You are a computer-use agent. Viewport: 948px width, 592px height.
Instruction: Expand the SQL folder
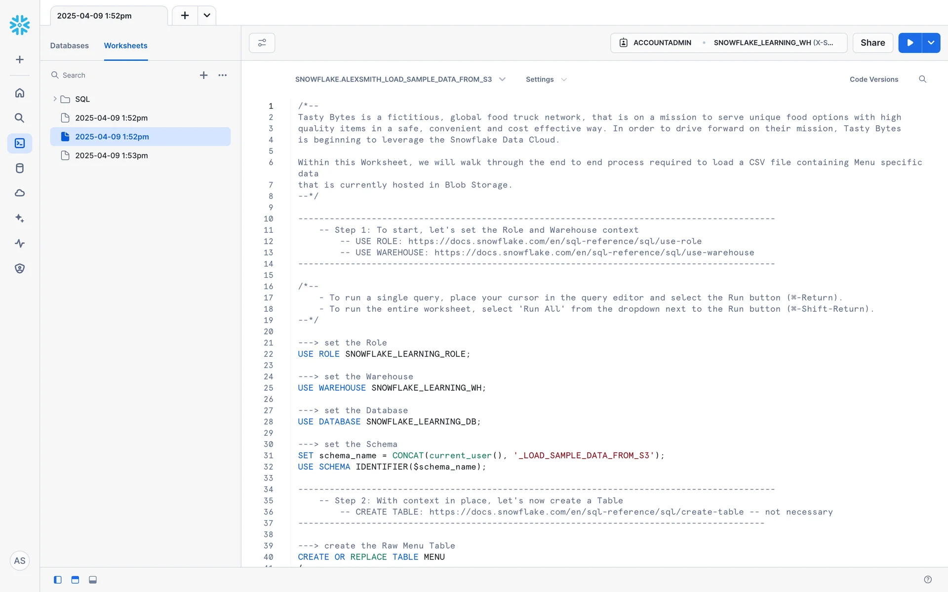[x=55, y=99]
